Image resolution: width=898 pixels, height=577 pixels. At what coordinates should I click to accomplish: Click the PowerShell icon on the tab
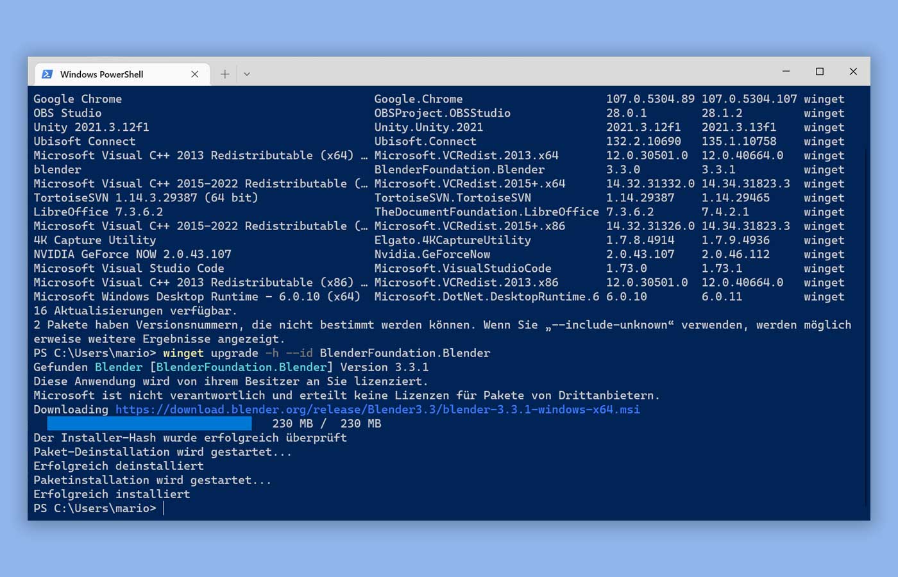47,74
